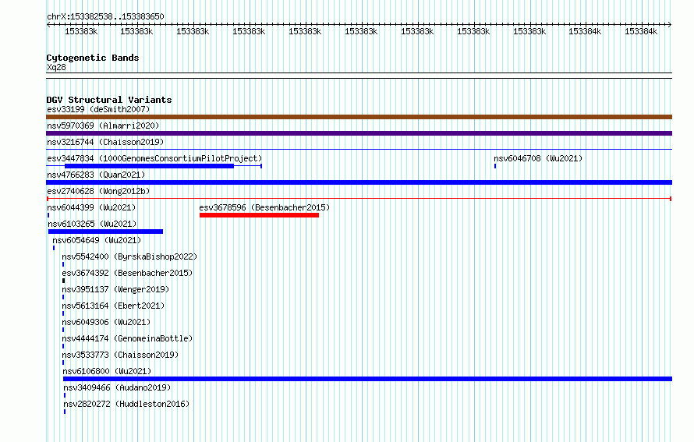Image resolution: width=694 pixels, height=442 pixels.
Task: Click the purple nsv5970369 variant bar
Action: coord(359,133)
